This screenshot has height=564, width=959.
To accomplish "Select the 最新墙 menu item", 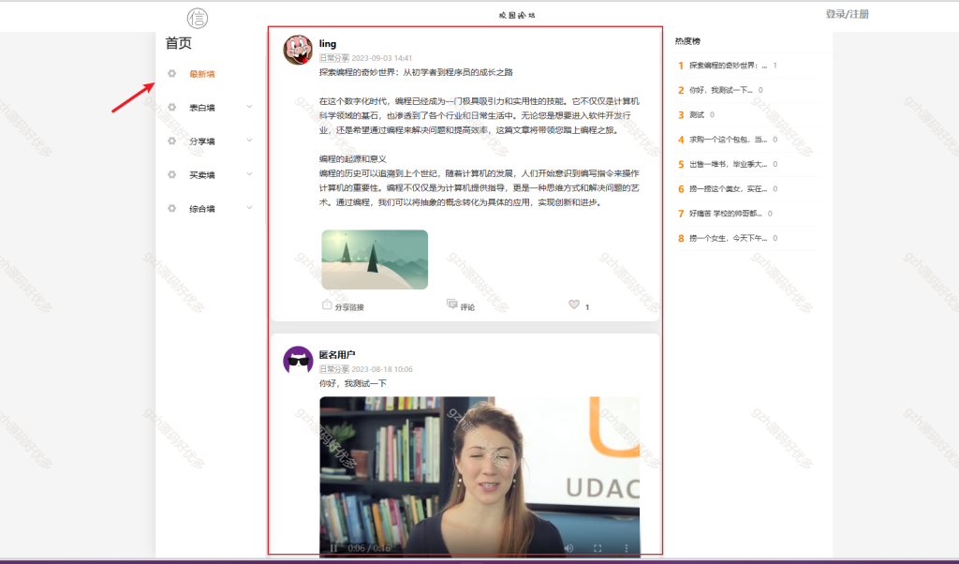I will click(202, 74).
